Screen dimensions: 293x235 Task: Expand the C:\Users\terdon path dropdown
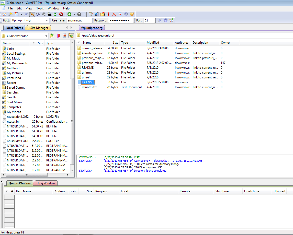click(x=46, y=36)
